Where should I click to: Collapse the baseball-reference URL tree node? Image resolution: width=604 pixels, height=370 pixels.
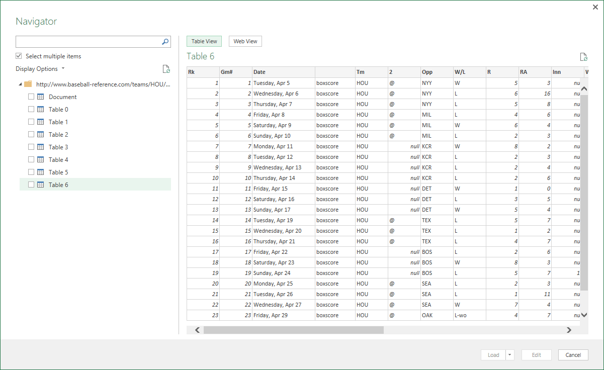tap(20, 84)
